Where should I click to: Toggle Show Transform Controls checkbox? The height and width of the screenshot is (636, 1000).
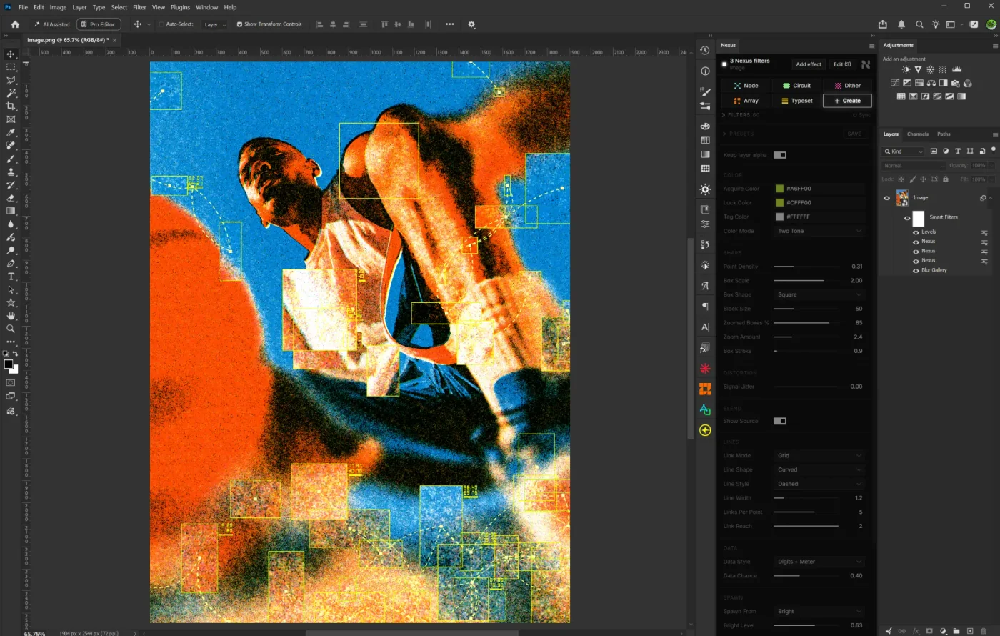click(x=239, y=24)
